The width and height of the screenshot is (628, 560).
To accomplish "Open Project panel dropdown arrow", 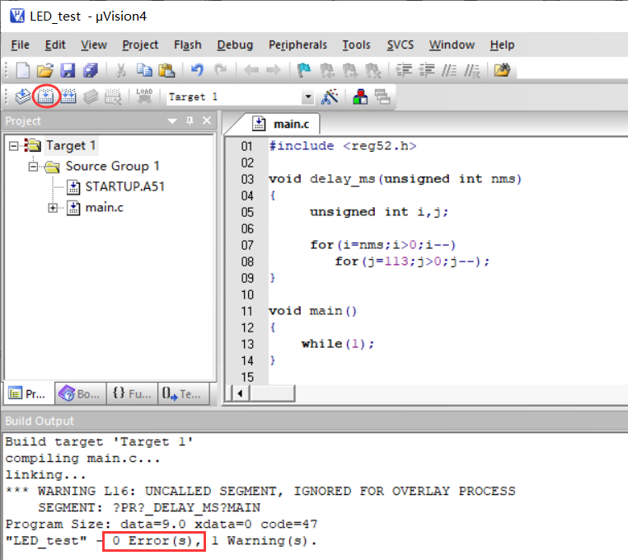I will click(172, 121).
